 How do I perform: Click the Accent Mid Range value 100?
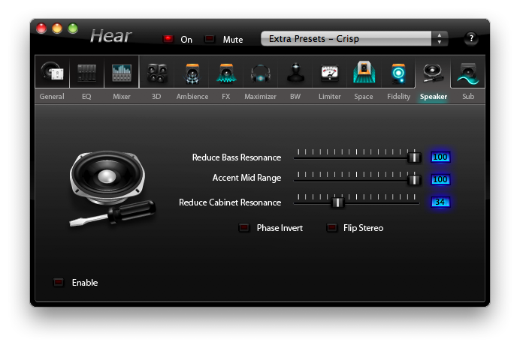440,179
